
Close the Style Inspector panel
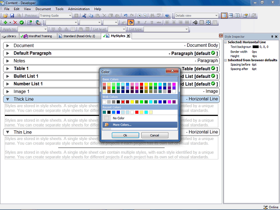(x=276, y=37)
